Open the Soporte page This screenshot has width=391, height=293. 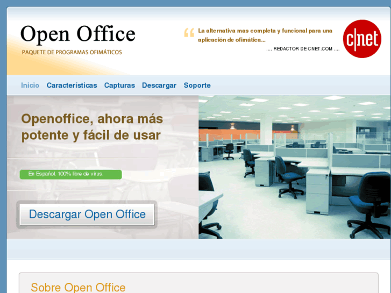[197, 85]
